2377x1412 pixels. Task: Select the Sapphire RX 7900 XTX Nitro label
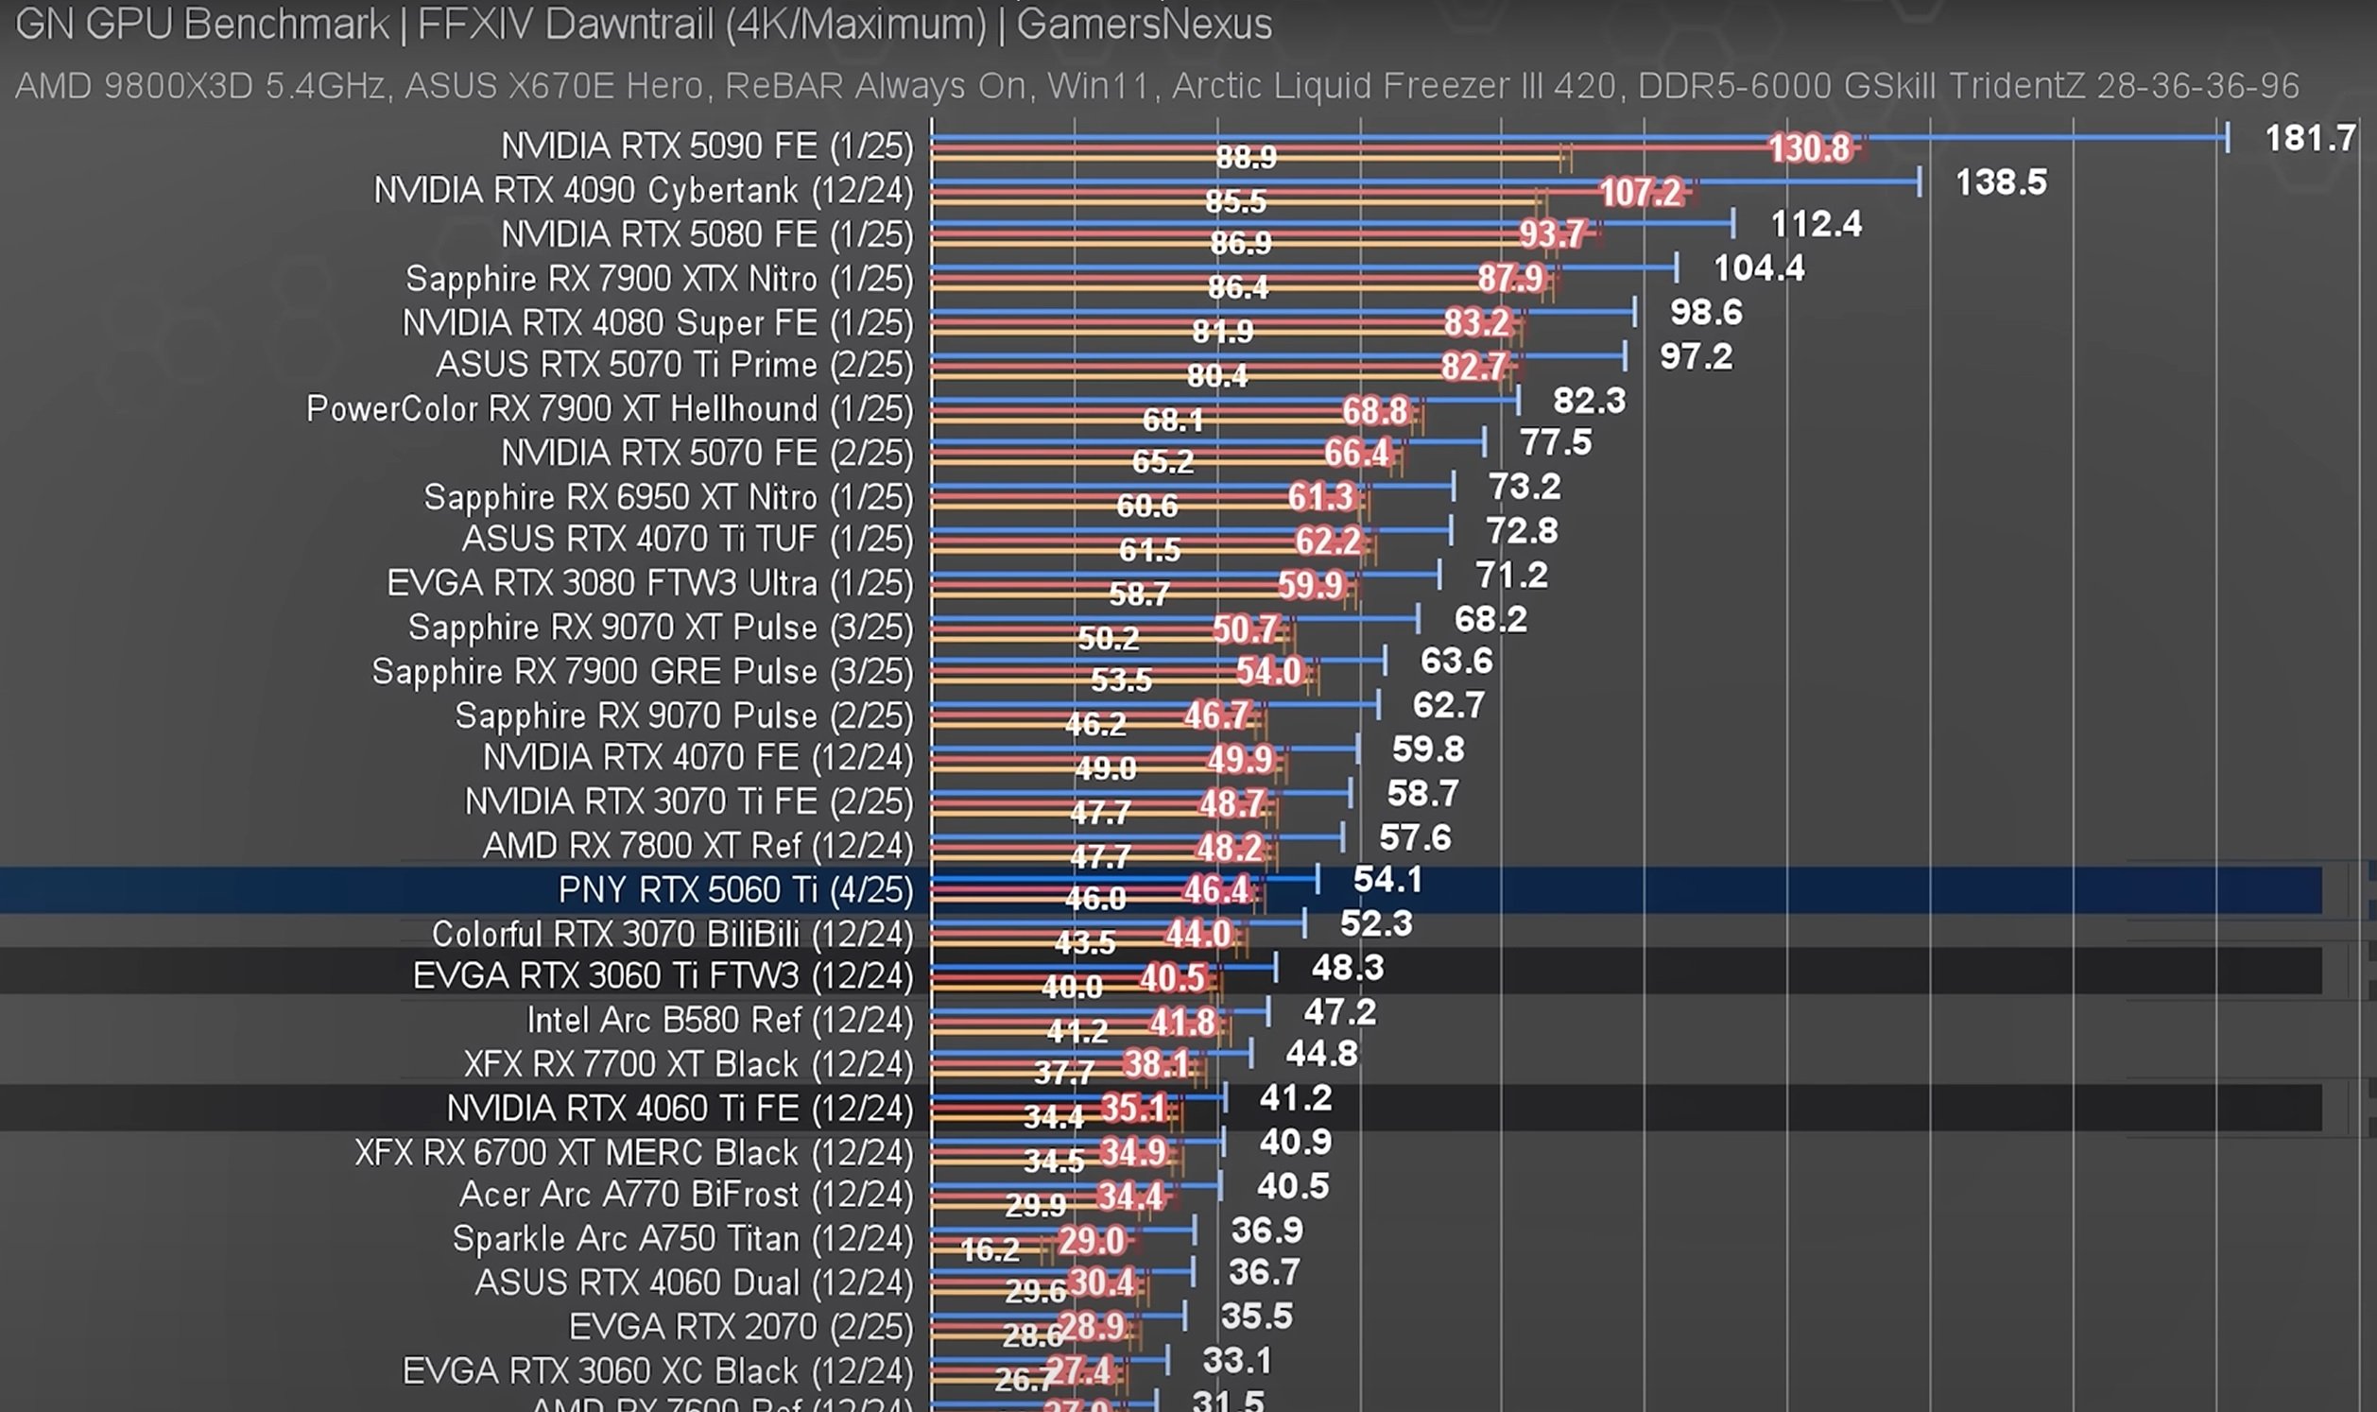(658, 279)
